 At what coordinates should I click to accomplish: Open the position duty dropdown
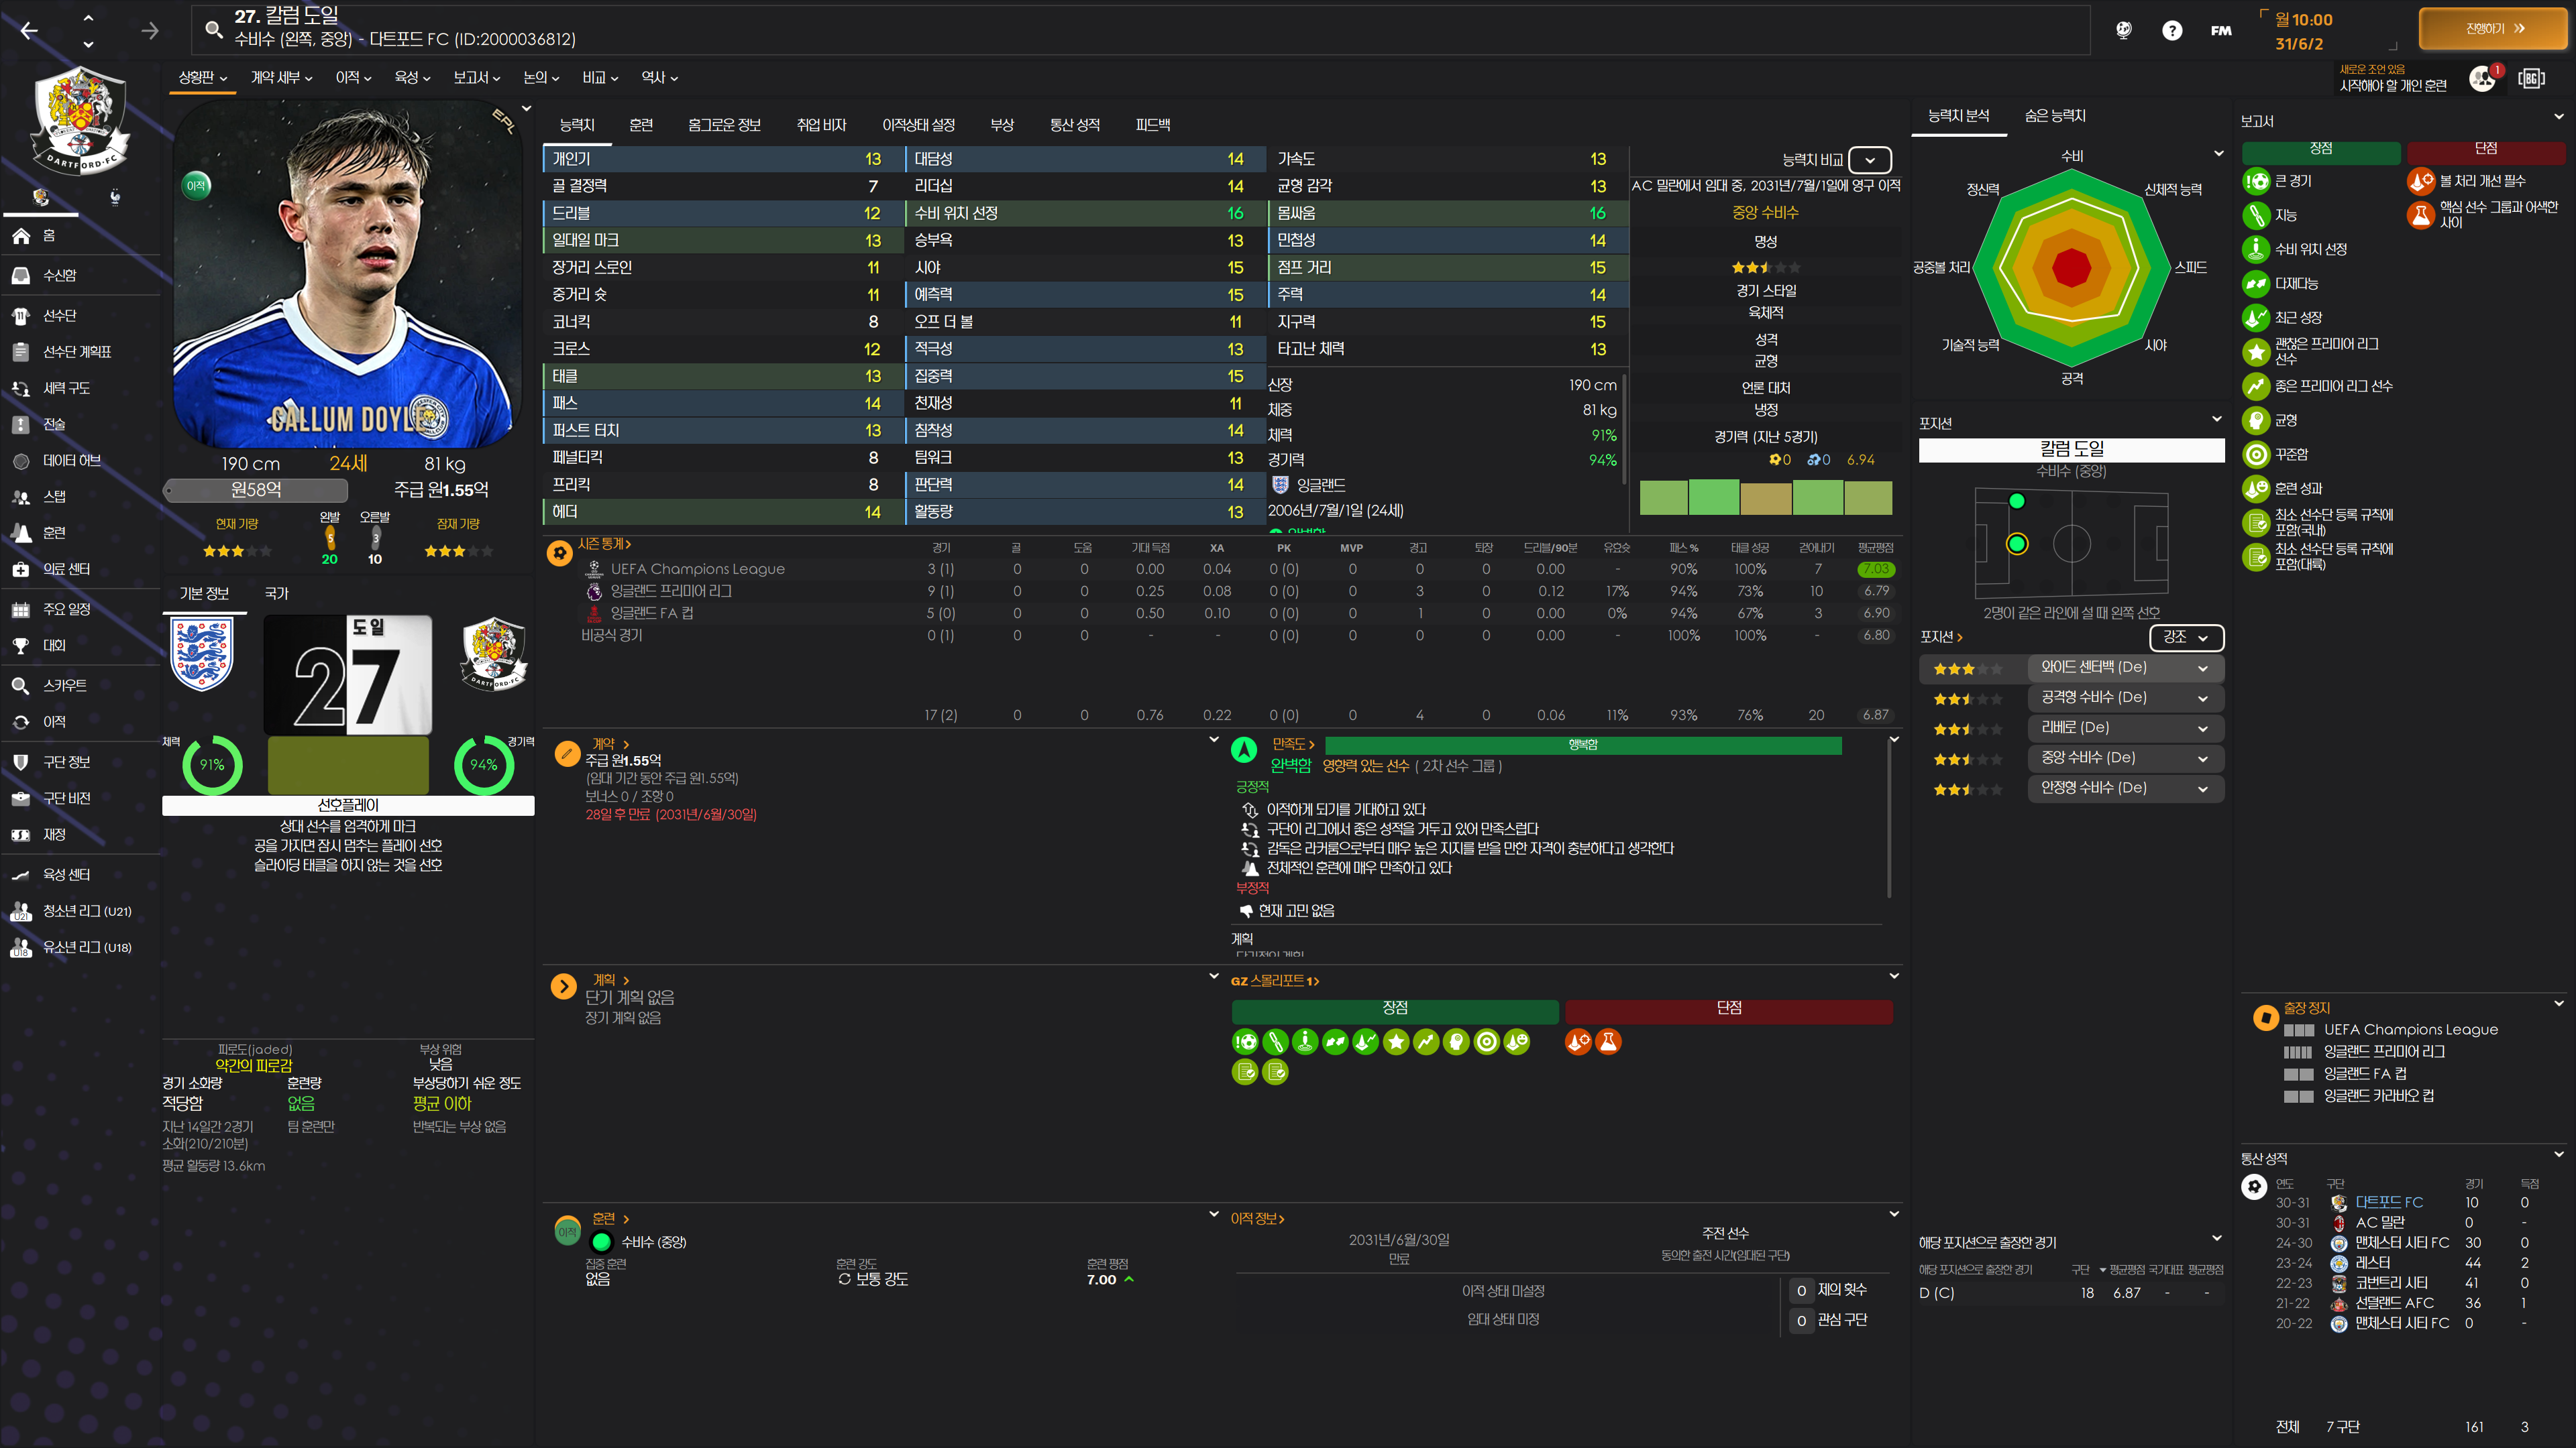2186,638
